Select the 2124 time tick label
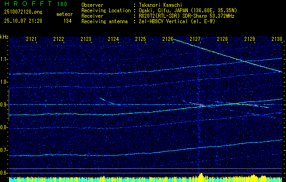 tap(113, 40)
